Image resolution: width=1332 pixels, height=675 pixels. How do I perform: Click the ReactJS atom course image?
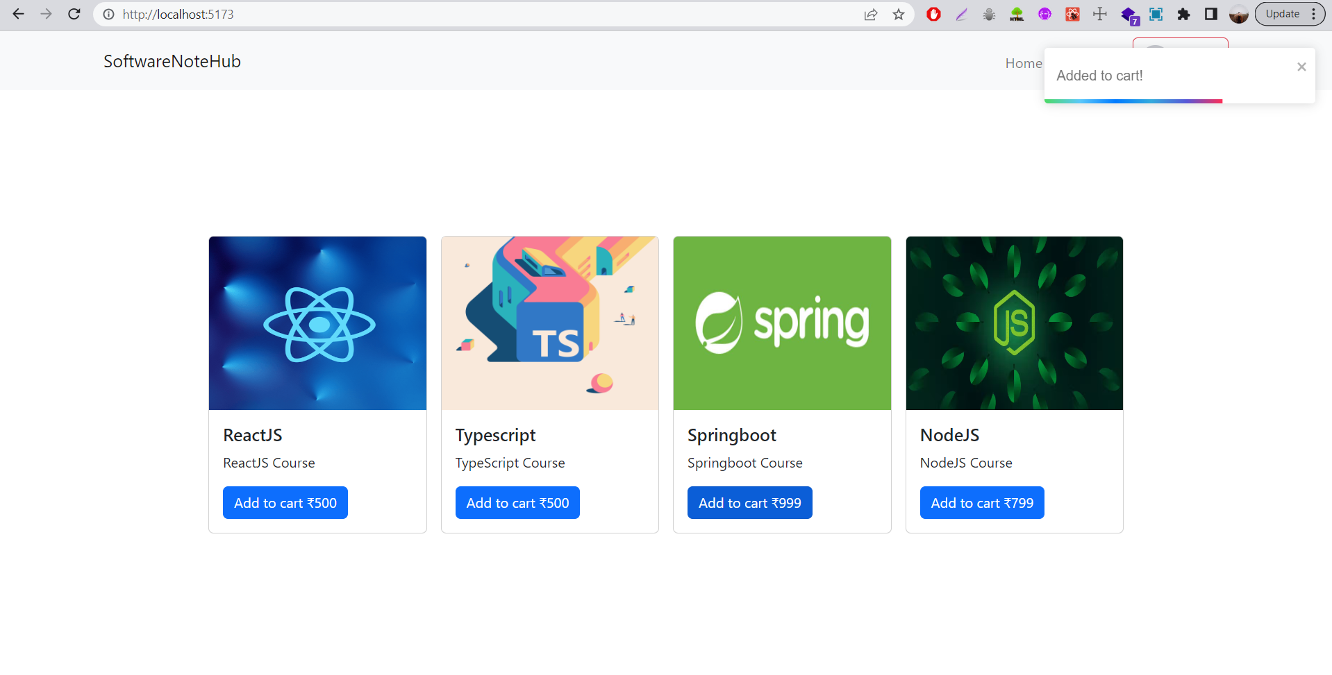click(x=317, y=323)
